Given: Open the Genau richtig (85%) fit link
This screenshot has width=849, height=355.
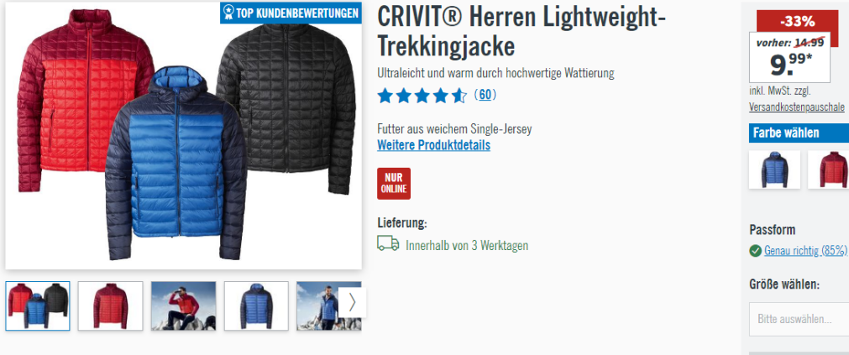Looking at the screenshot, I should point(805,251).
